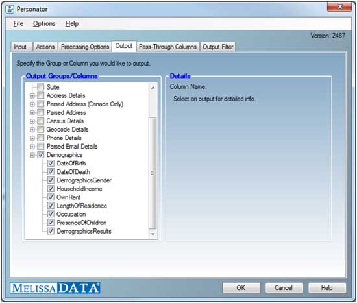Select the OwnRent label

click(x=69, y=197)
